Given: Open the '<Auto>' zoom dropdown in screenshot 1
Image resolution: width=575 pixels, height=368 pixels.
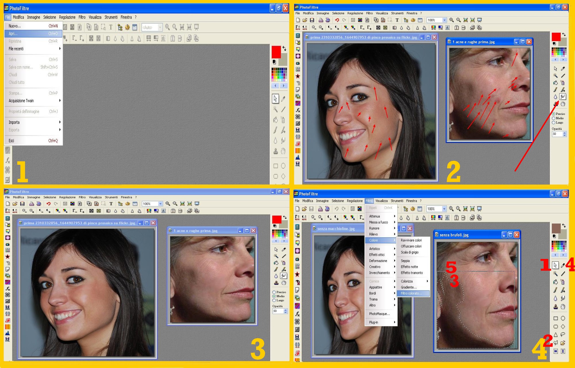Looking at the screenshot, I should tap(160, 28).
